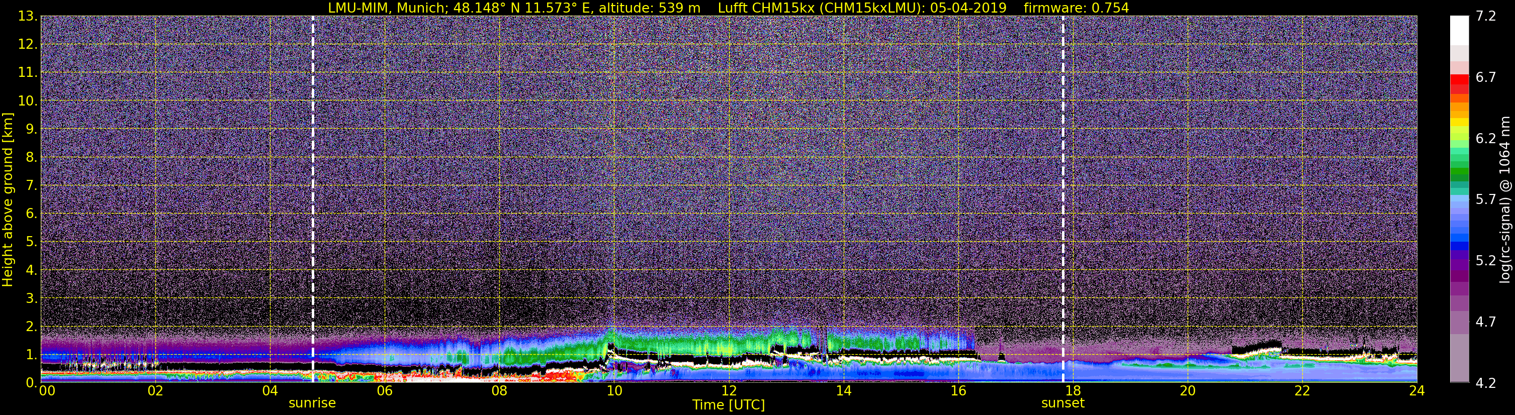Click the time axis tick '14'
The image size is (1515, 415).
(x=843, y=391)
